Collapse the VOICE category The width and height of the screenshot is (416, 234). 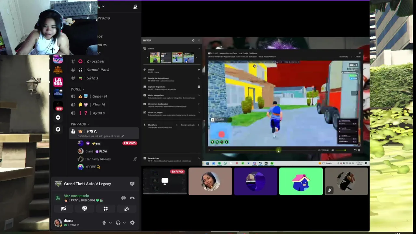77,89
